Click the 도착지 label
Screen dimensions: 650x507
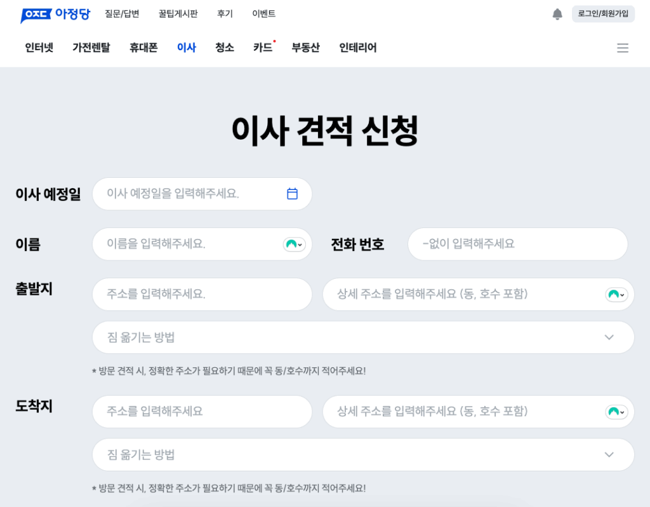coord(34,406)
